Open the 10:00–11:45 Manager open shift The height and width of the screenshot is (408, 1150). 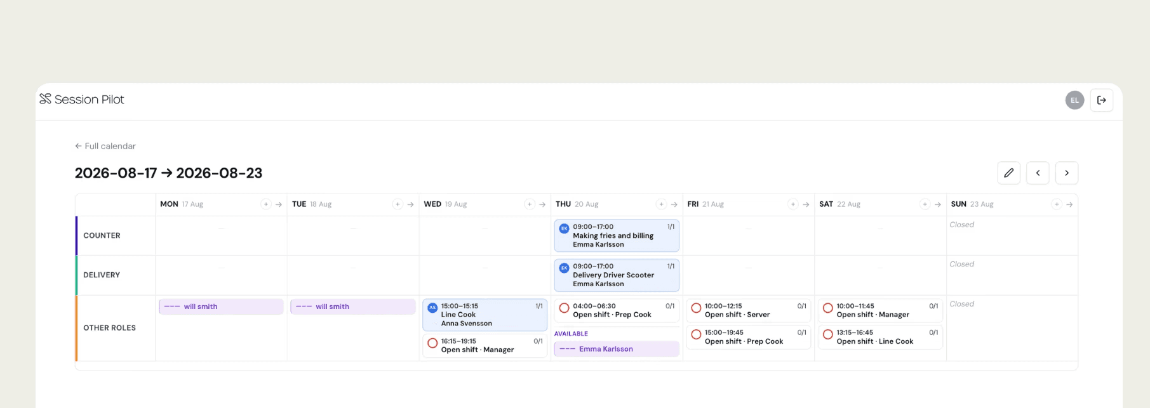coord(880,310)
